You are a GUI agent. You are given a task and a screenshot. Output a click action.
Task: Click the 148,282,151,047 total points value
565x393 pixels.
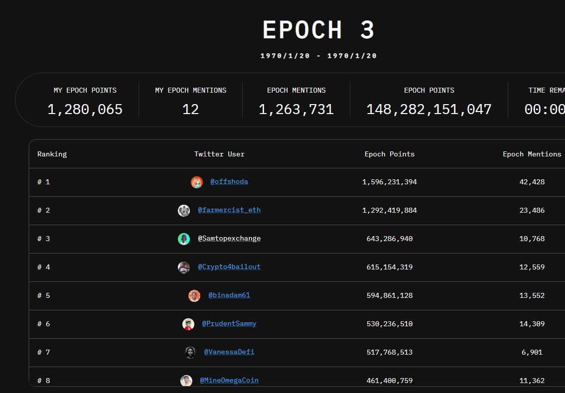pyautogui.click(x=429, y=110)
